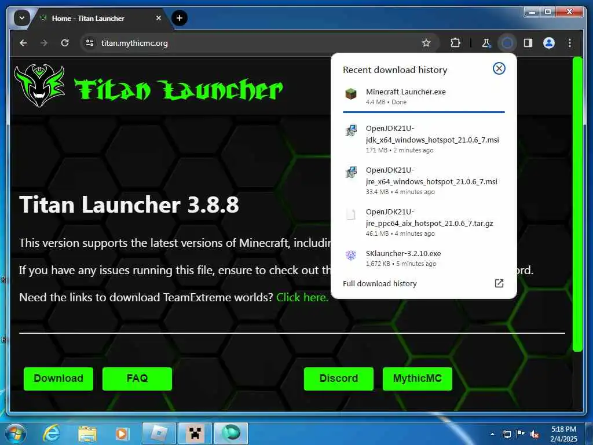This screenshot has width=593, height=445.
Task: Click the green Download button
Action: (58, 378)
